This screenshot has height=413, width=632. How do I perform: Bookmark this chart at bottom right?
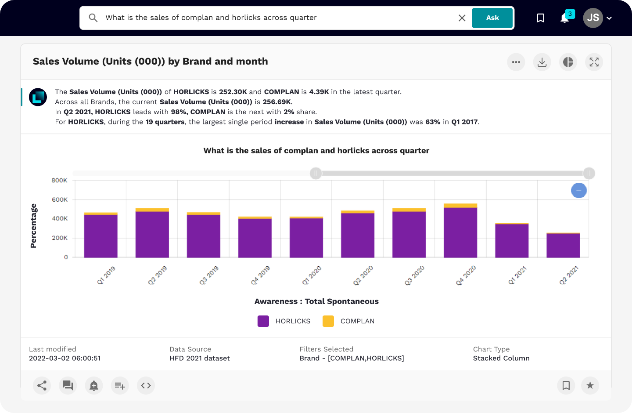tap(566, 385)
